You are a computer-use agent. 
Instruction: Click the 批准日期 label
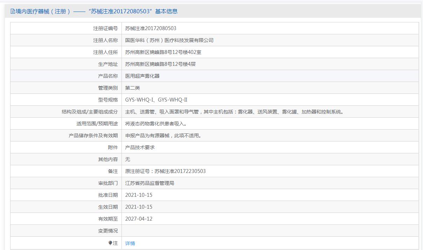[108, 195]
